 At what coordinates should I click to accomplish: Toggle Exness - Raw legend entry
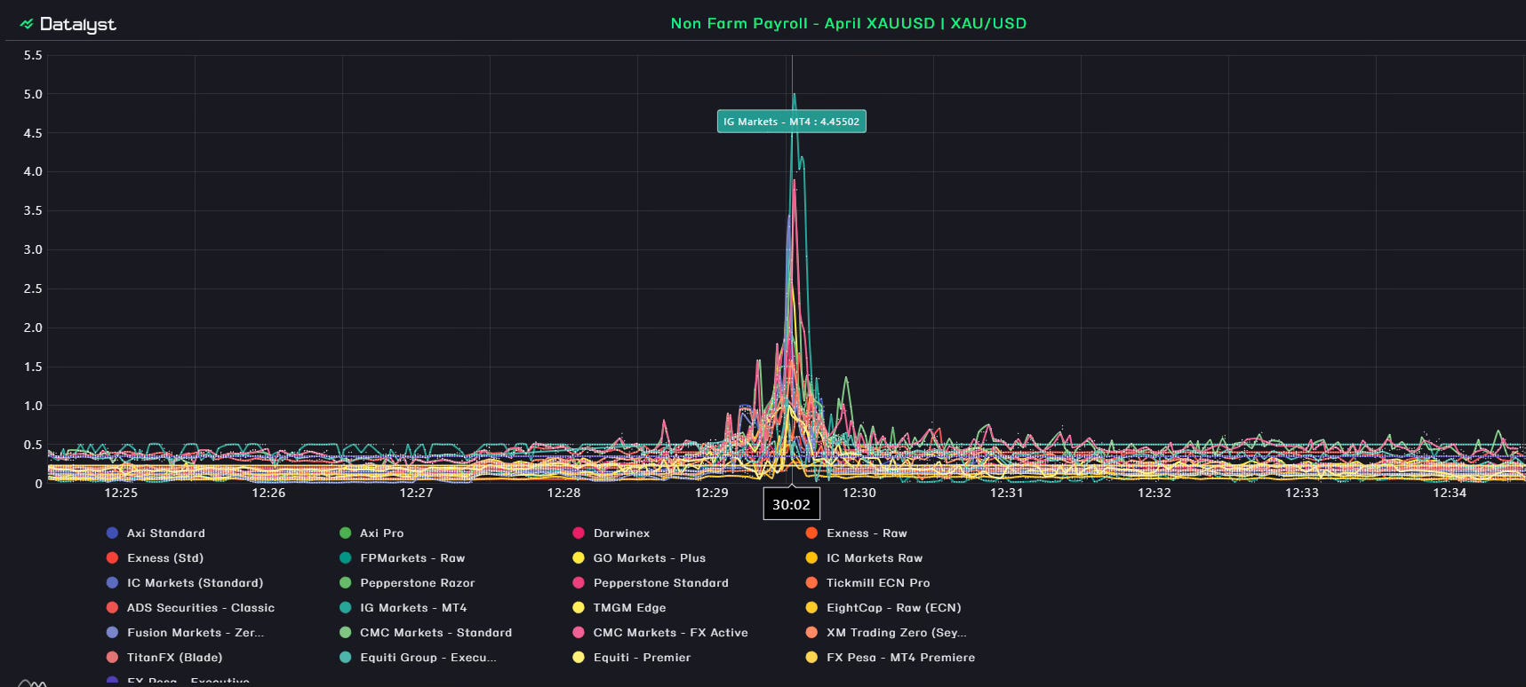click(856, 533)
